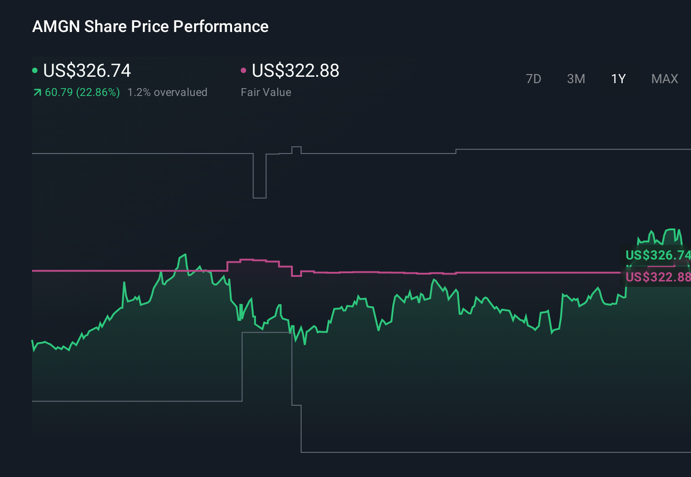
Task: Click the gray step line above the price chart
Action: 137,154
